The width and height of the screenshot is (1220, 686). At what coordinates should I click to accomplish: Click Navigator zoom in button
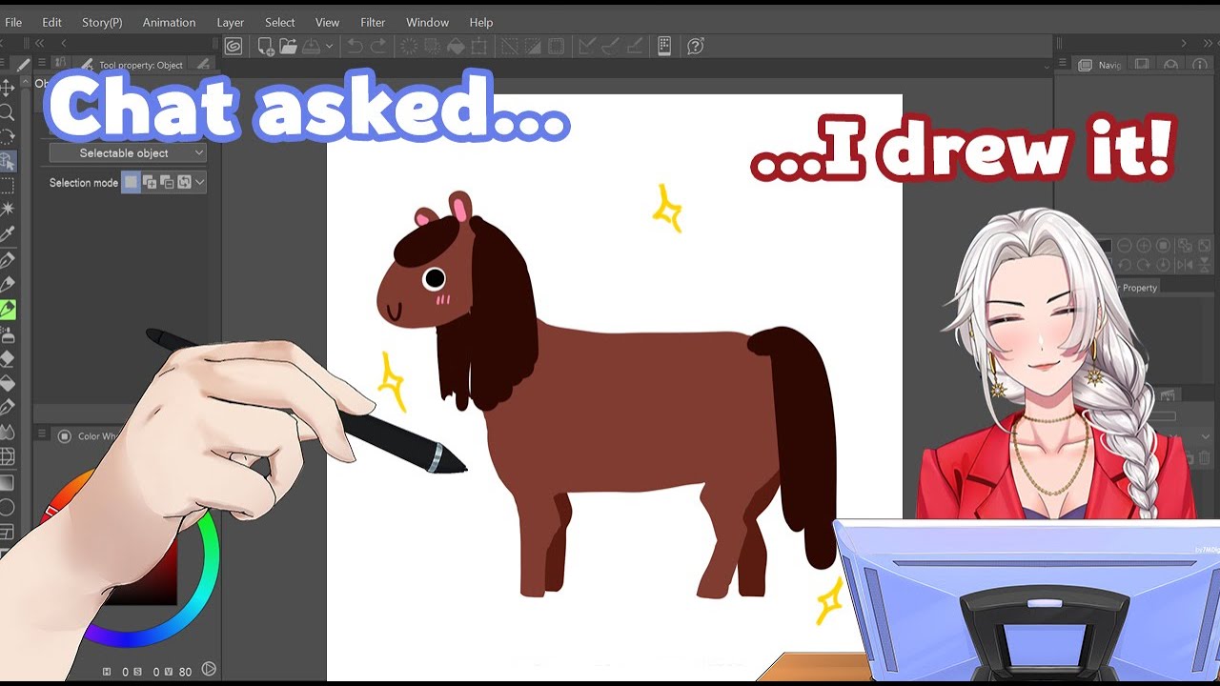[x=1144, y=246]
